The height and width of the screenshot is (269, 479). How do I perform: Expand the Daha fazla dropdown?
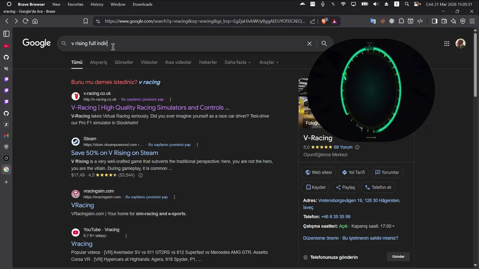(238, 62)
